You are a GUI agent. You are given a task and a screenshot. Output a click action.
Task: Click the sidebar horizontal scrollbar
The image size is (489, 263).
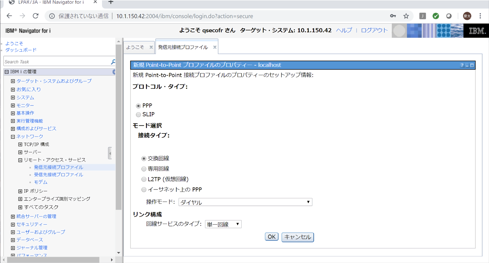pos(53,260)
